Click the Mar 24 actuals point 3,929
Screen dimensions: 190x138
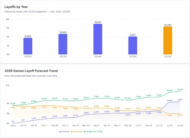86,115
